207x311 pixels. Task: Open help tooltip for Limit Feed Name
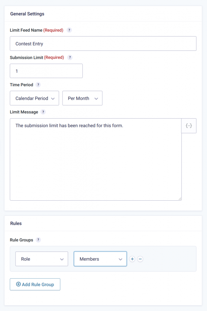pyautogui.click(x=69, y=30)
